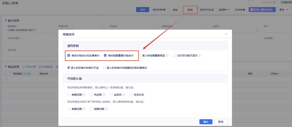Select 录入折后单价时根据折扣率反算单价 radio
The image size is (292, 127).
click(x=104, y=68)
